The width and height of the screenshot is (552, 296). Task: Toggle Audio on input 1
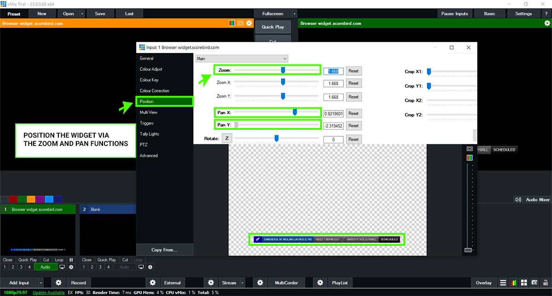click(x=46, y=267)
